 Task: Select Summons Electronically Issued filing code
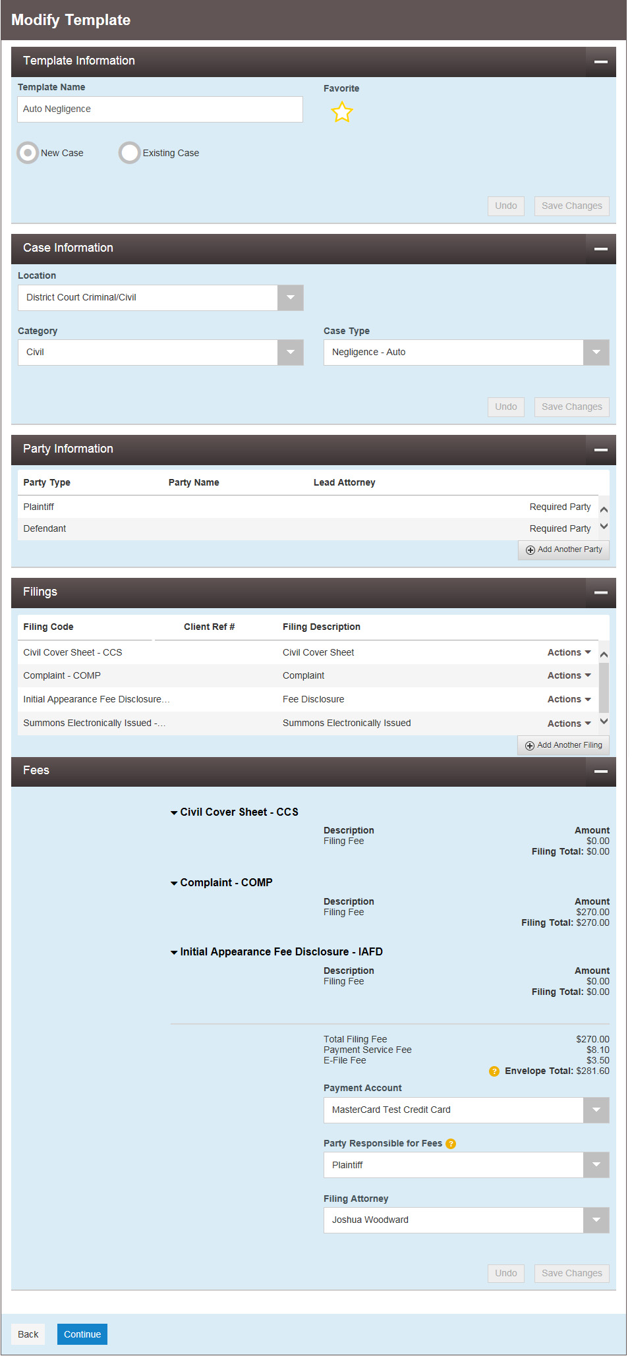point(94,723)
